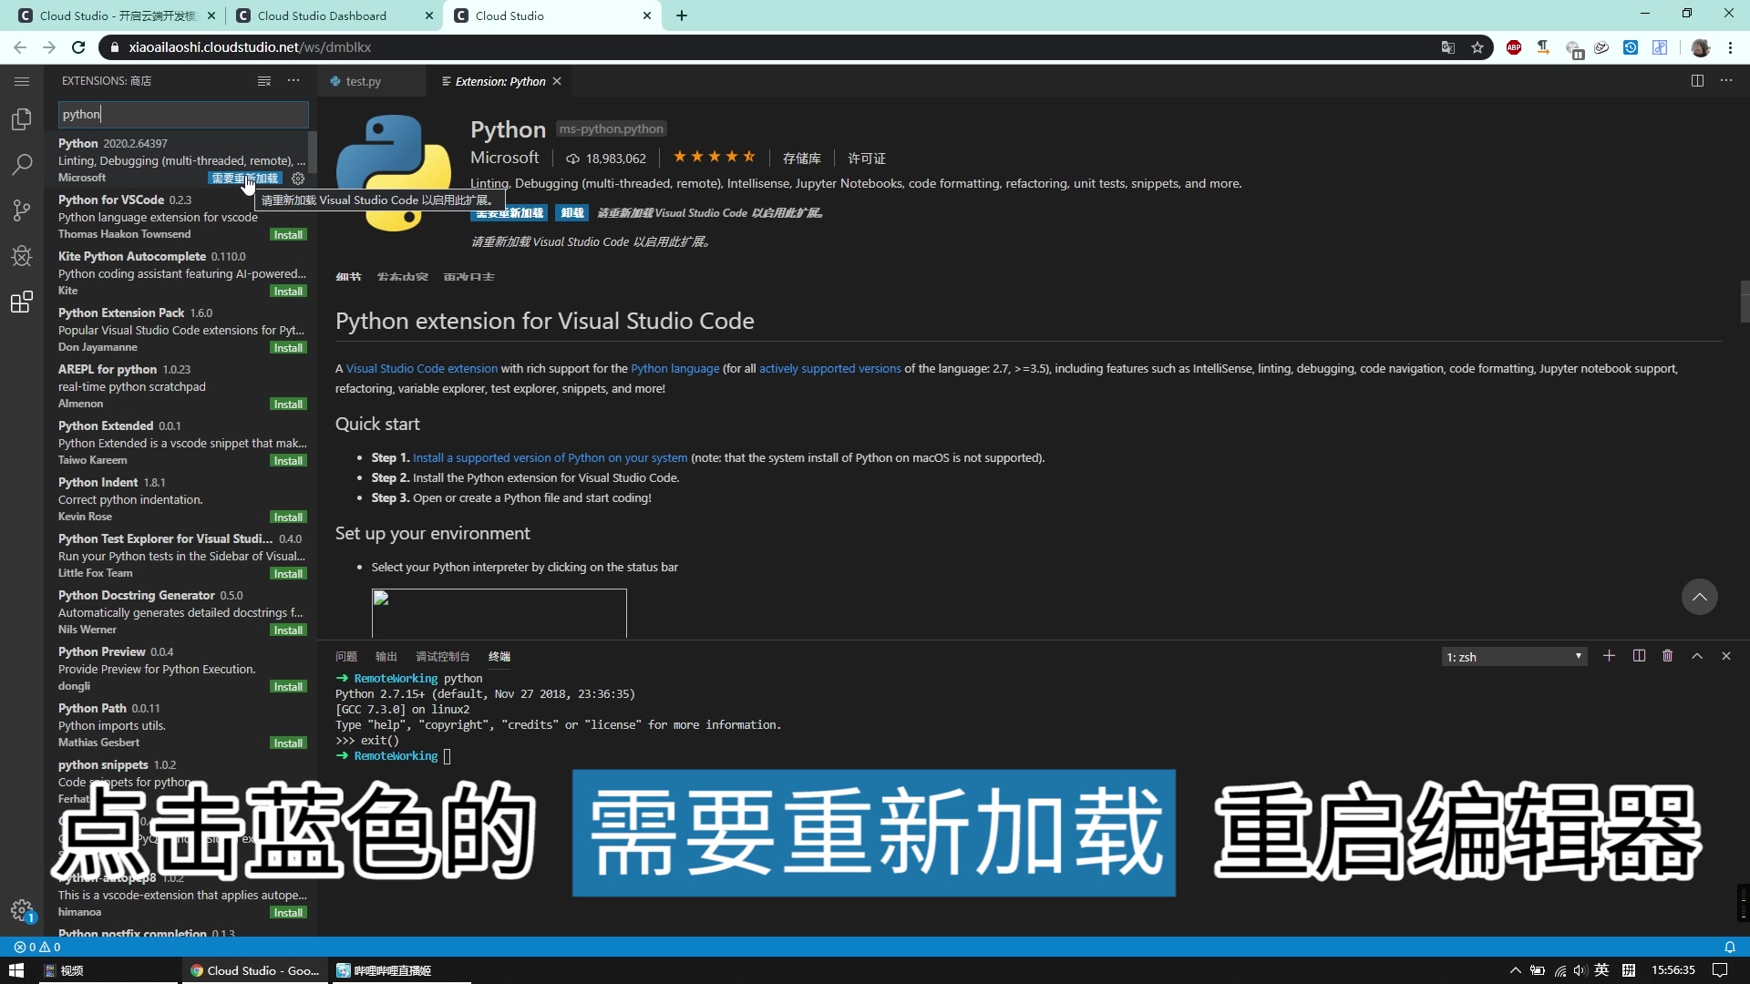The width and height of the screenshot is (1750, 984).
Task: Open Visual Studio Code extension link
Action: (x=423, y=368)
